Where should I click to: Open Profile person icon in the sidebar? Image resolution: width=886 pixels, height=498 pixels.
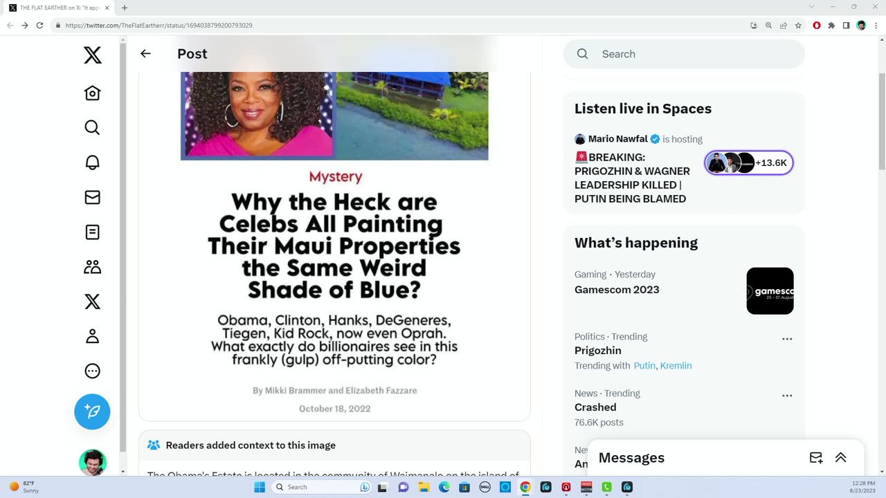(x=92, y=337)
